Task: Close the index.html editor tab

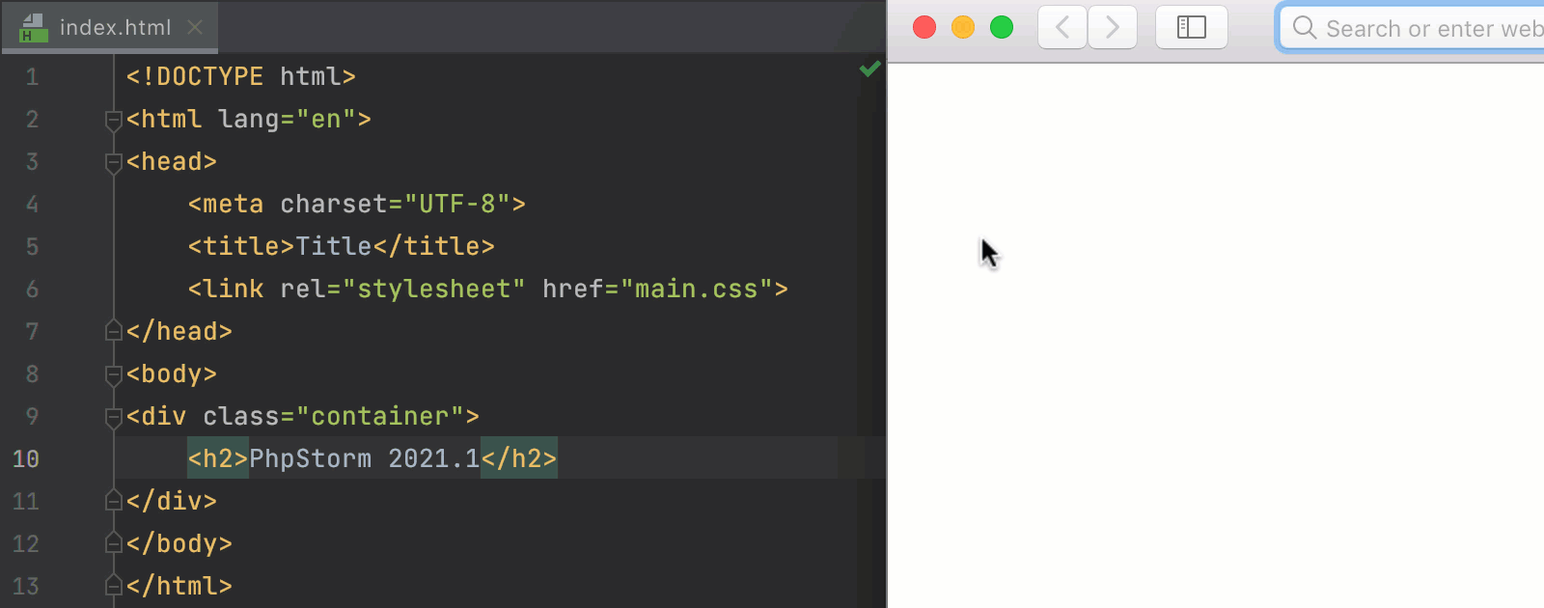Action: (195, 27)
